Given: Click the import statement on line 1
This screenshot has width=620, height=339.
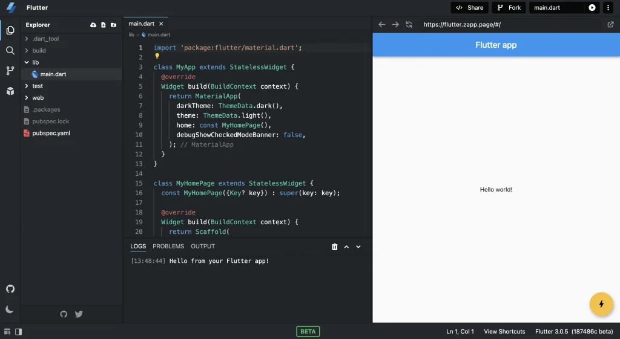Looking at the screenshot, I should pos(228,48).
